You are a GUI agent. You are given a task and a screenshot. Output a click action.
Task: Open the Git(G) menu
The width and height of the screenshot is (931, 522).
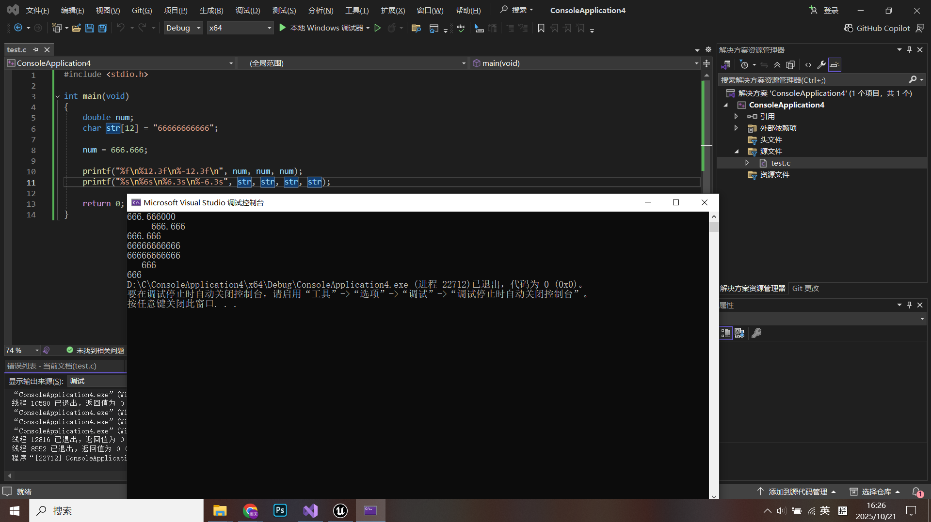pyautogui.click(x=142, y=10)
